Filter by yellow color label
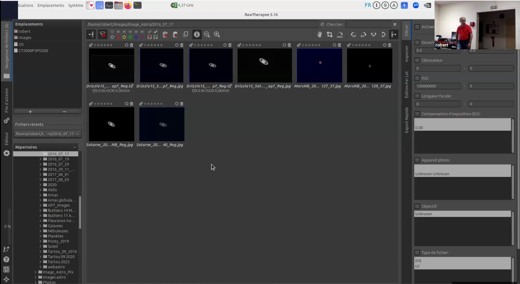Screen dimensions: 520x284 coord(124,37)
